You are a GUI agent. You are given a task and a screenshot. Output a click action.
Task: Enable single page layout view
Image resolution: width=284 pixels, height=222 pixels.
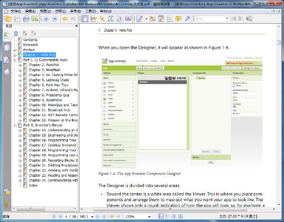coord(161,216)
